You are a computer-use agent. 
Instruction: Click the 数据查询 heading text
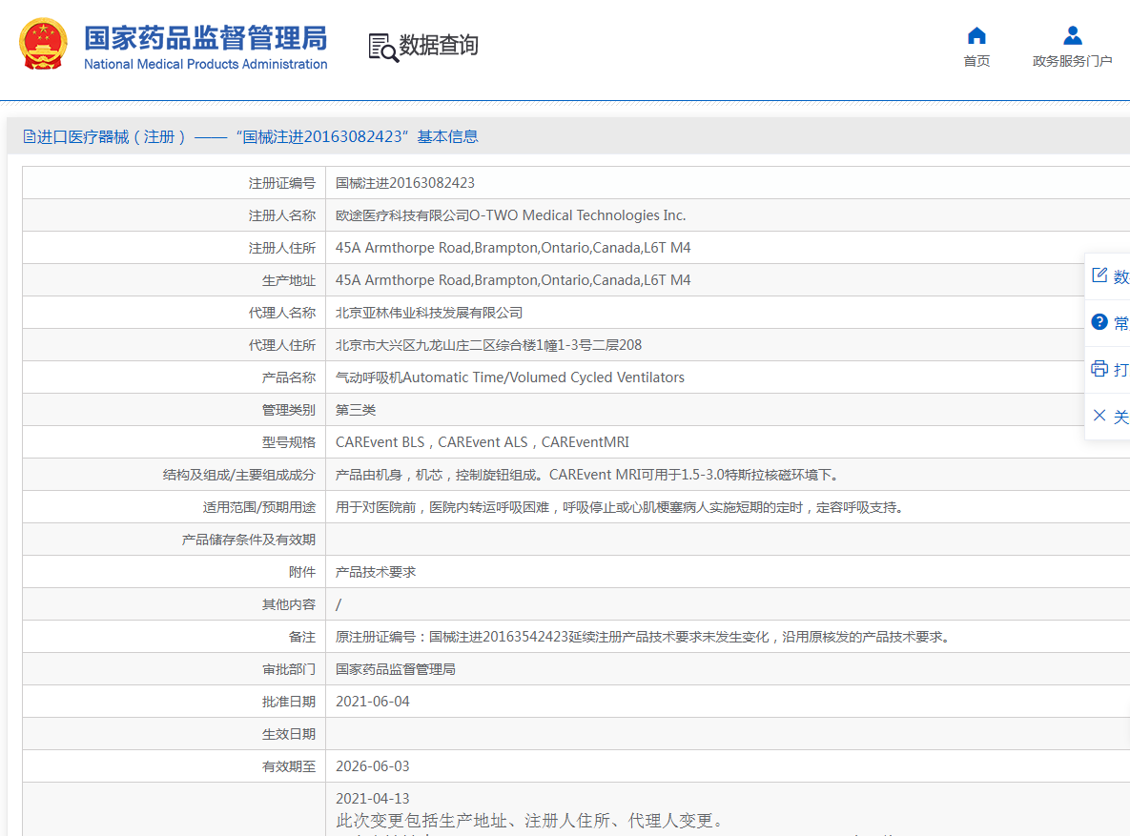[x=439, y=45]
